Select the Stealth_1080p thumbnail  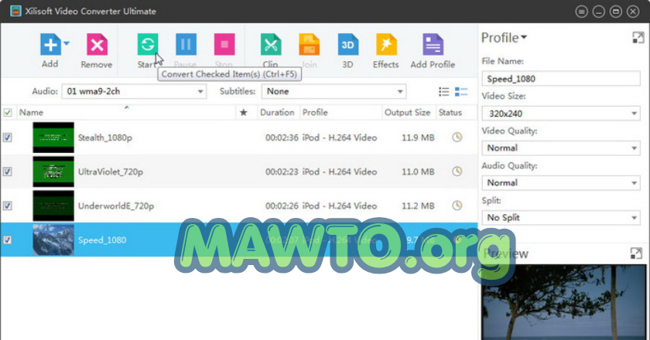click(53, 138)
